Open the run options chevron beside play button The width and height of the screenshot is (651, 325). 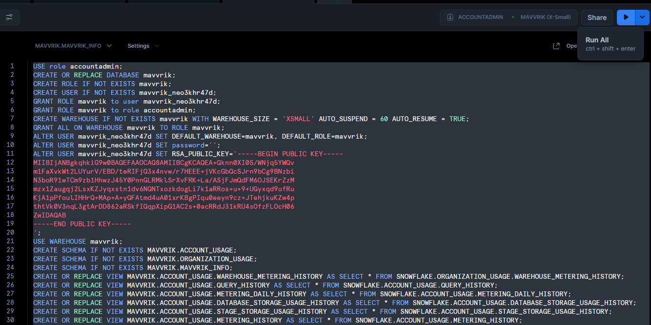click(x=642, y=18)
